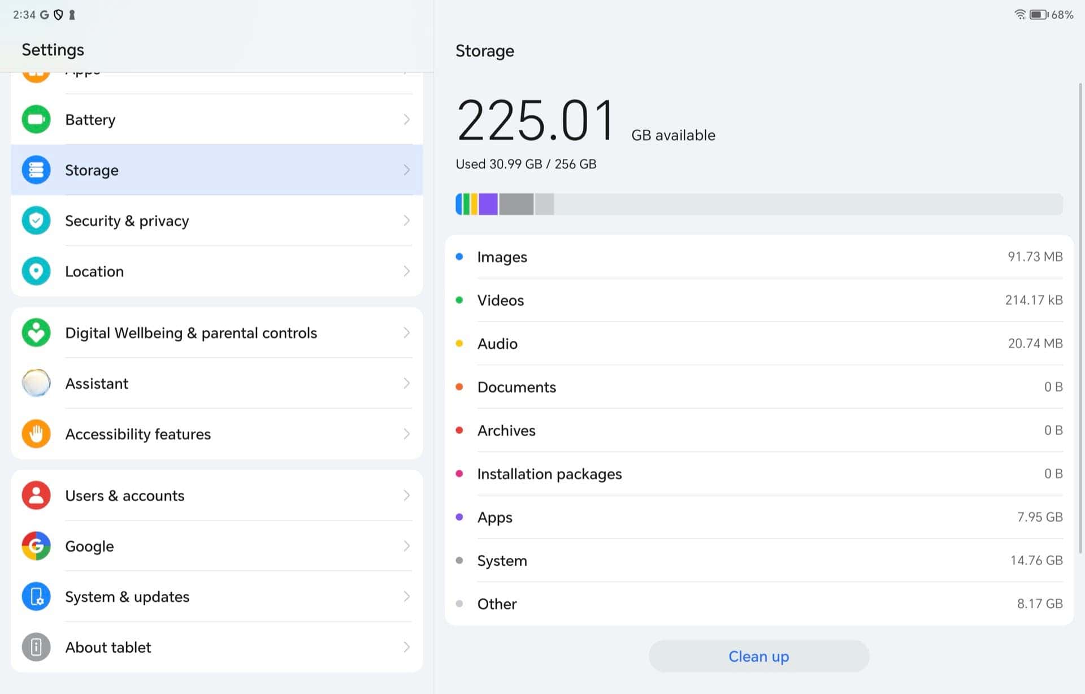Open Security & privacy chevron
The image size is (1085, 694).
pyautogui.click(x=406, y=220)
